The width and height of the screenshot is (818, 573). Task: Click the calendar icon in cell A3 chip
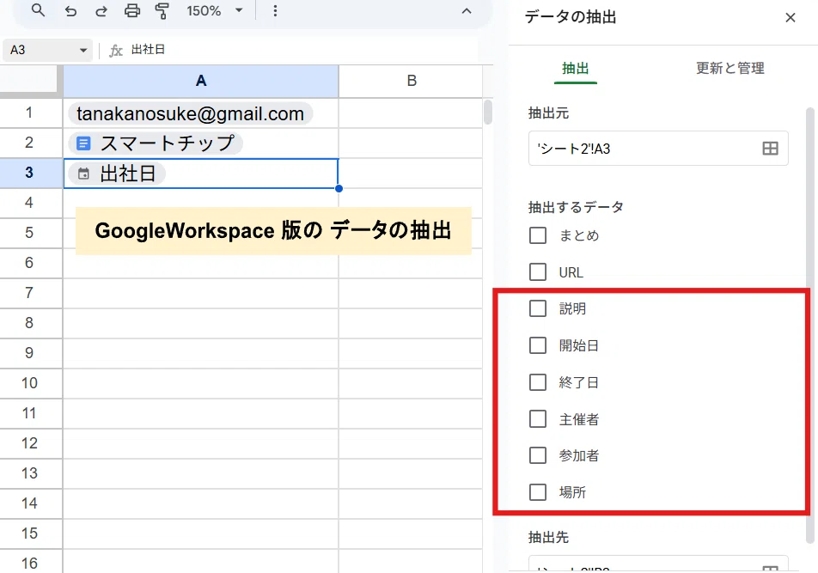point(83,174)
